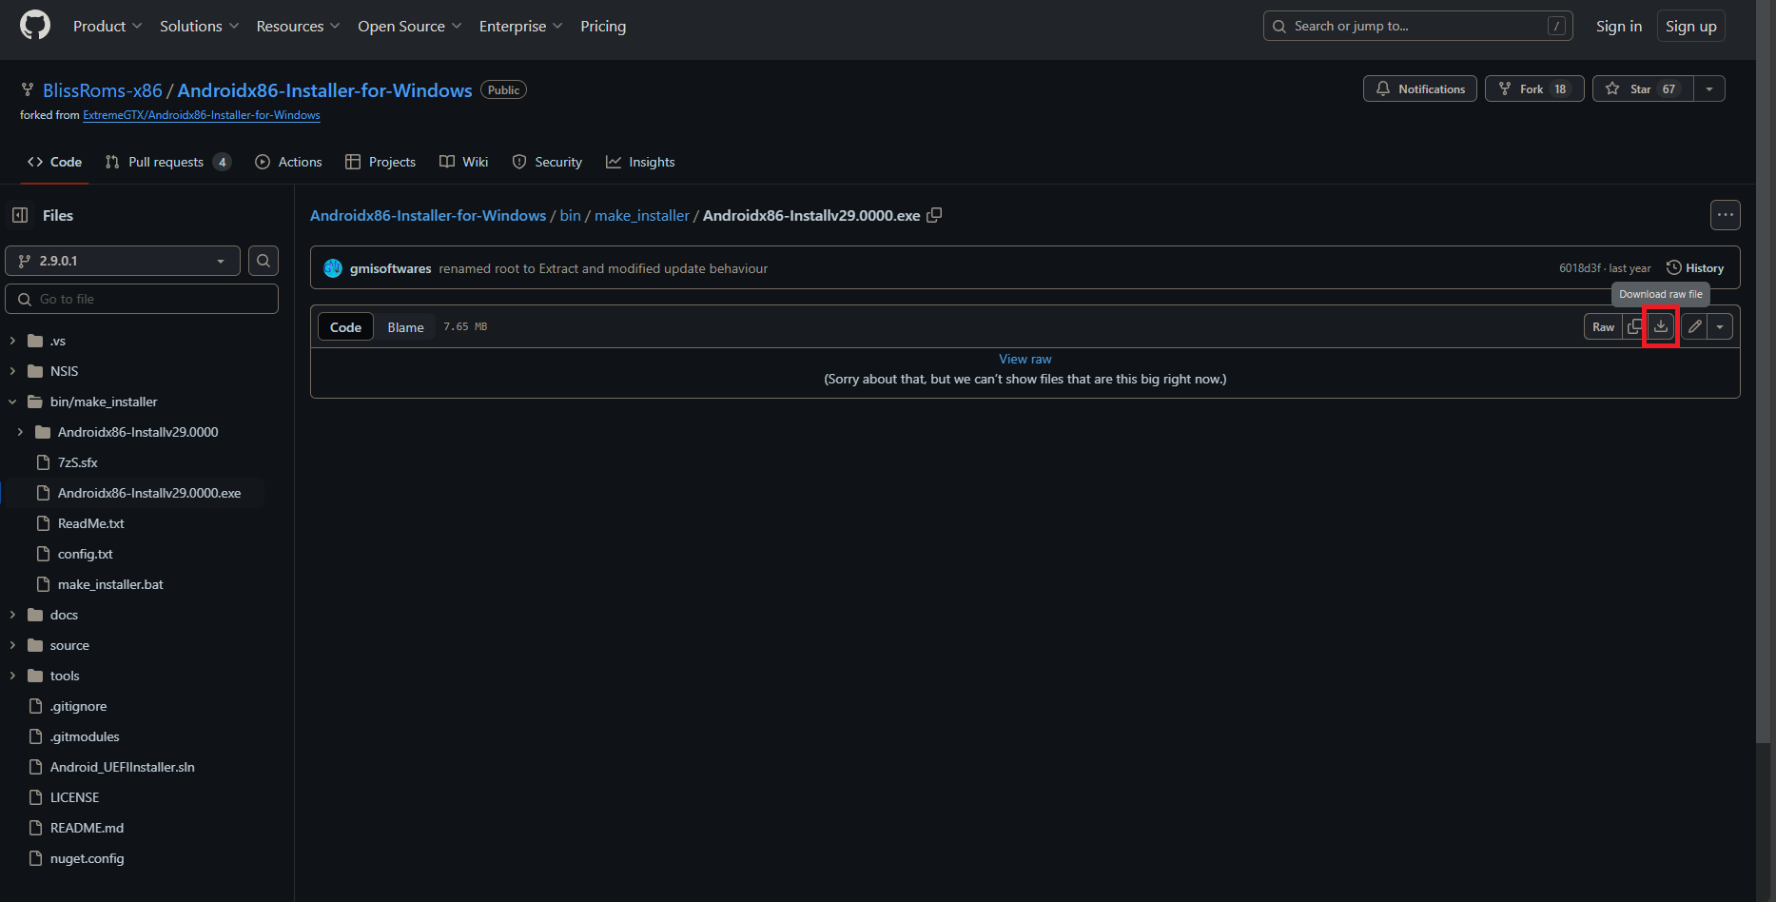Collapse the Files side panel icon

point(20,216)
